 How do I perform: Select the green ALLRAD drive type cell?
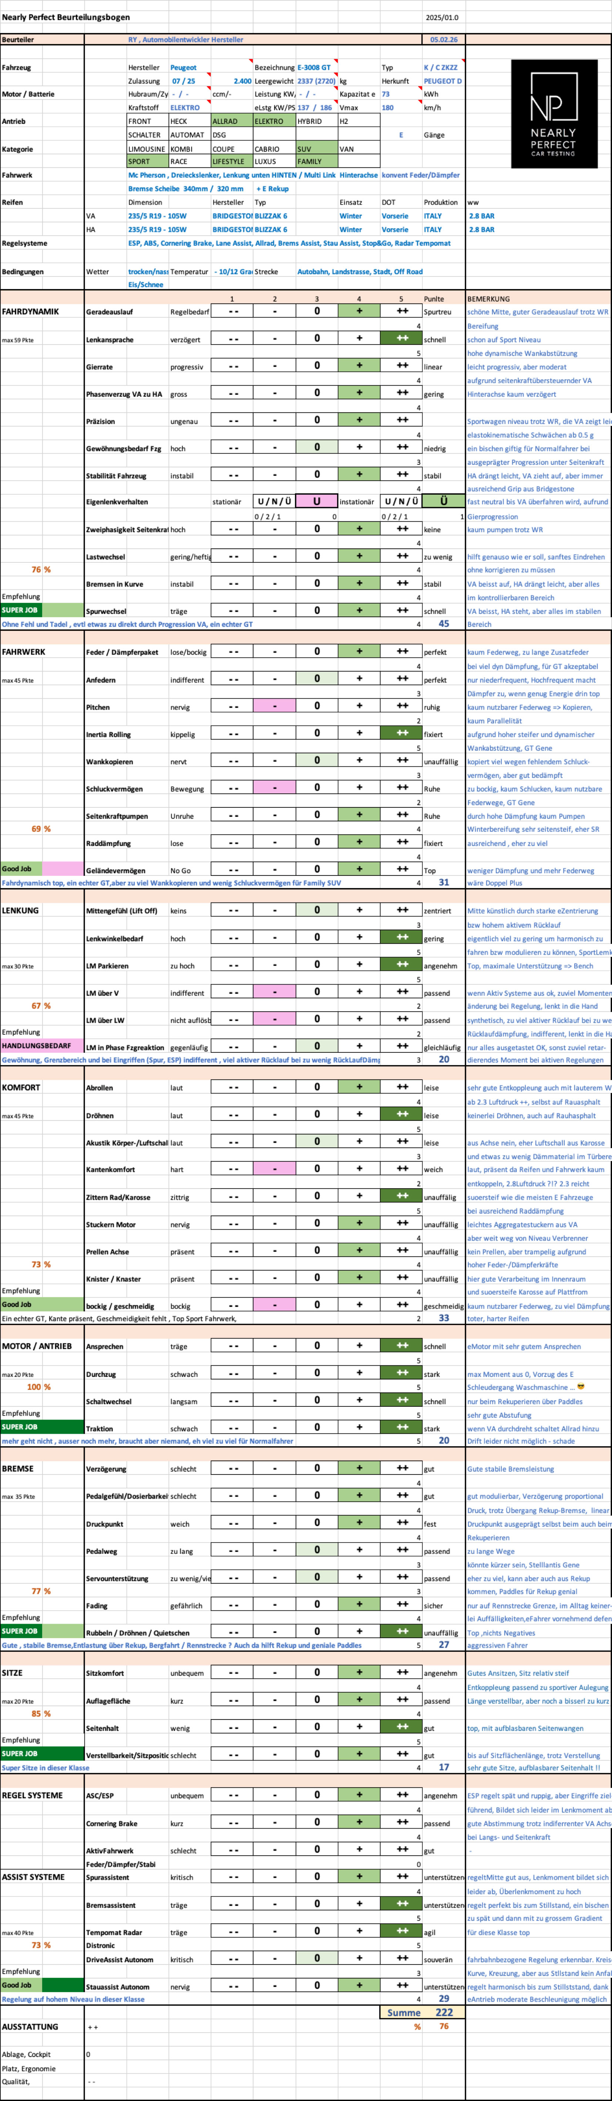point(231,121)
